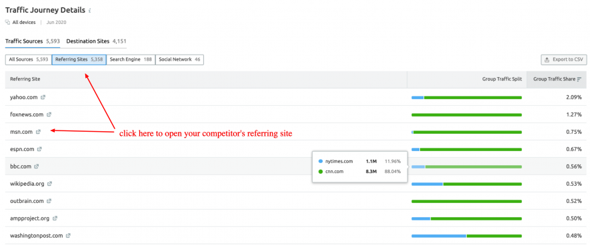590x245 pixels.
Task: Click the 1.27% share value
Action: click(574, 115)
